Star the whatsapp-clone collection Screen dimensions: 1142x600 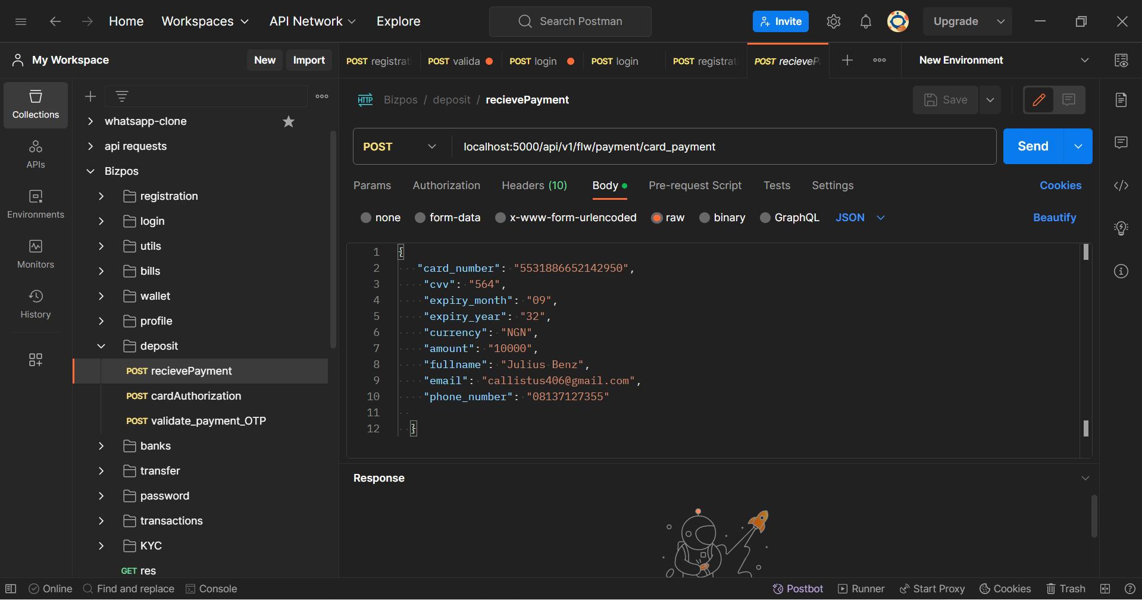pos(289,121)
